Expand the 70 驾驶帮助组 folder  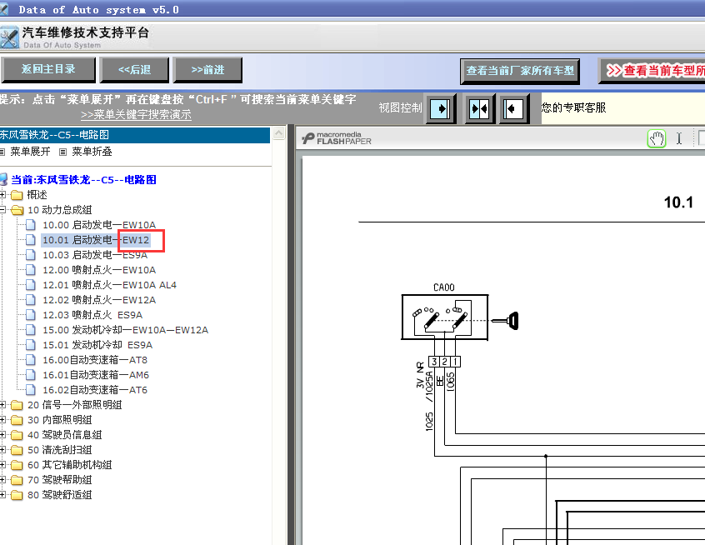pyautogui.click(x=4, y=479)
